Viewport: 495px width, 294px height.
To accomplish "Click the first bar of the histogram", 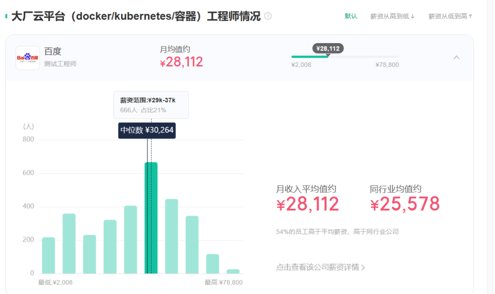I will [x=48, y=255].
